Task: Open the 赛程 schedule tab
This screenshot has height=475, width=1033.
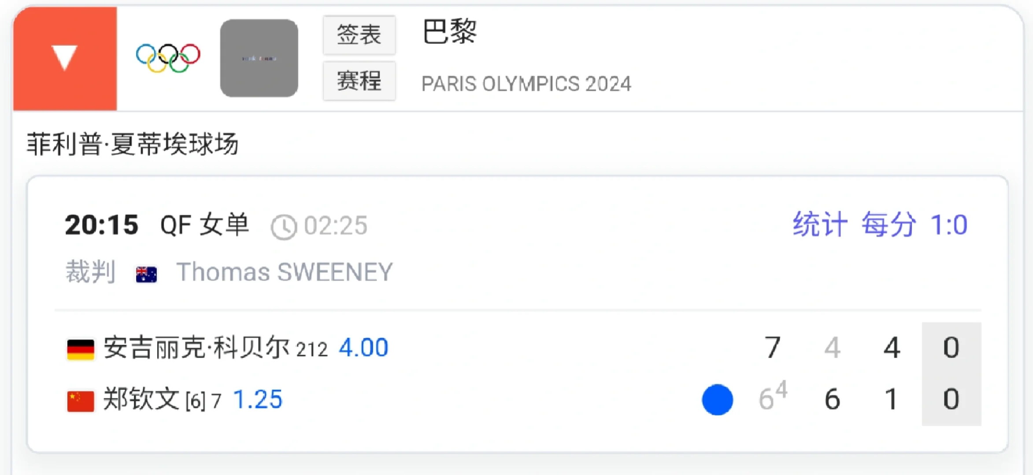Action: click(359, 81)
